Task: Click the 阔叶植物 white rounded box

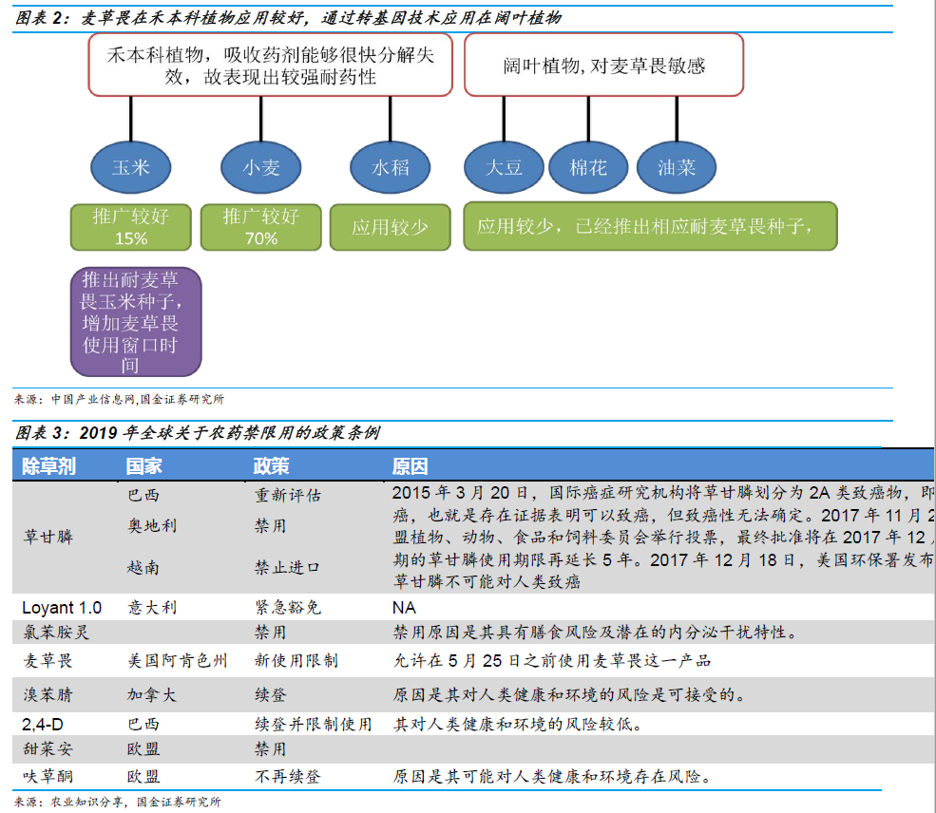Action: (x=603, y=66)
